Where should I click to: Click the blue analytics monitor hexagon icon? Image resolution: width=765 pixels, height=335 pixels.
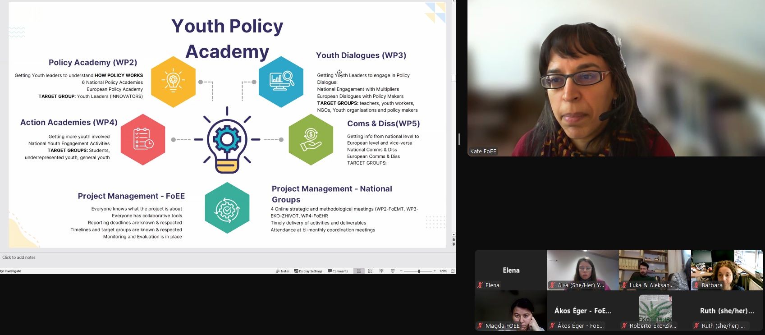click(x=281, y=82)
